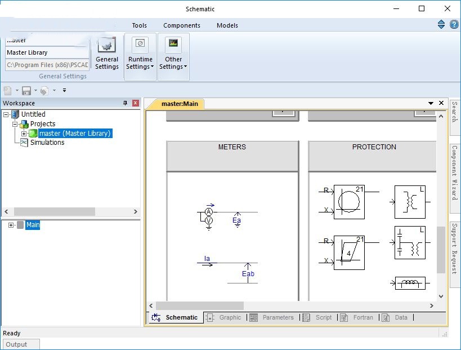Expand the Main node in lower pane
The width and height of the screenshot is (461, 350).
[11, 225]
